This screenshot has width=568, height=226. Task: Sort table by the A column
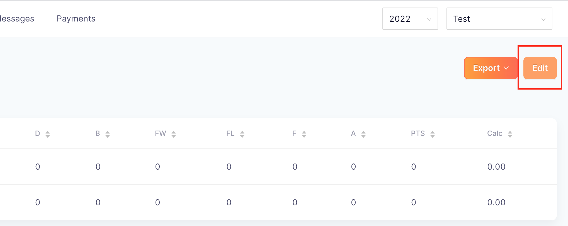pyautogui.click(x=363, y=134)
